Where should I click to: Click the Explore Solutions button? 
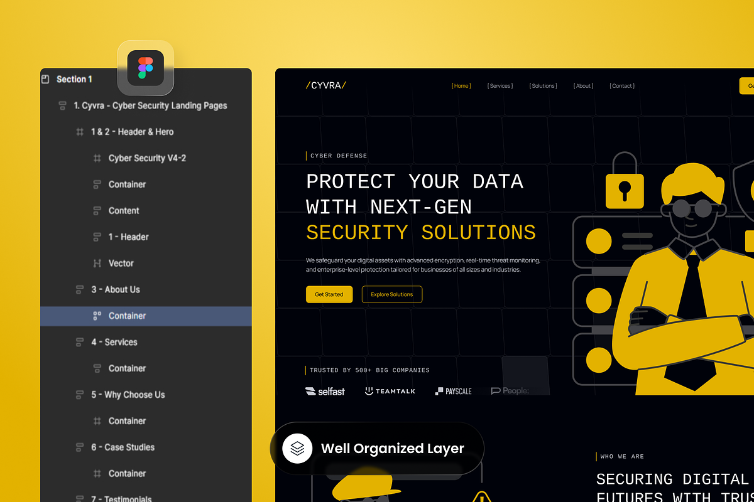392,294
